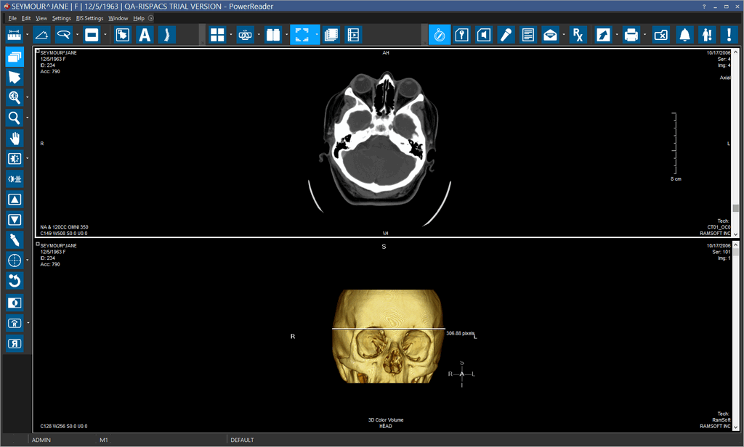This screenshot has width=744, height=447.
Task: Toggle the invert image button
Action: tap(15, 303)
